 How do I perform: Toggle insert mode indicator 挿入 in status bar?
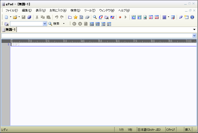point(188,130)
